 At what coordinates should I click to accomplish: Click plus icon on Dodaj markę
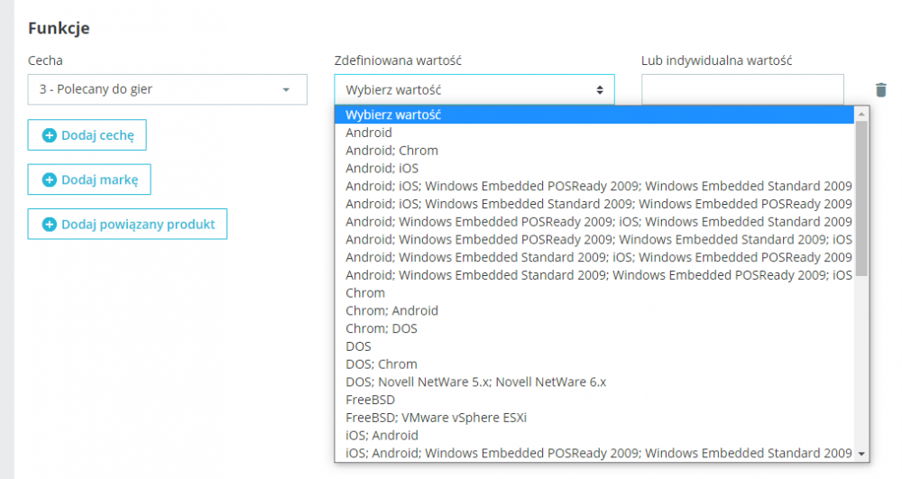(x=50, y=180)
